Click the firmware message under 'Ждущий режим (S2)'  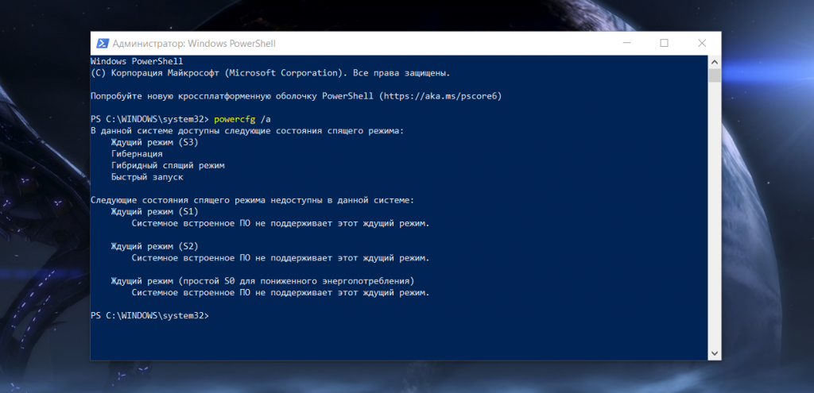[x=281, y=258]
